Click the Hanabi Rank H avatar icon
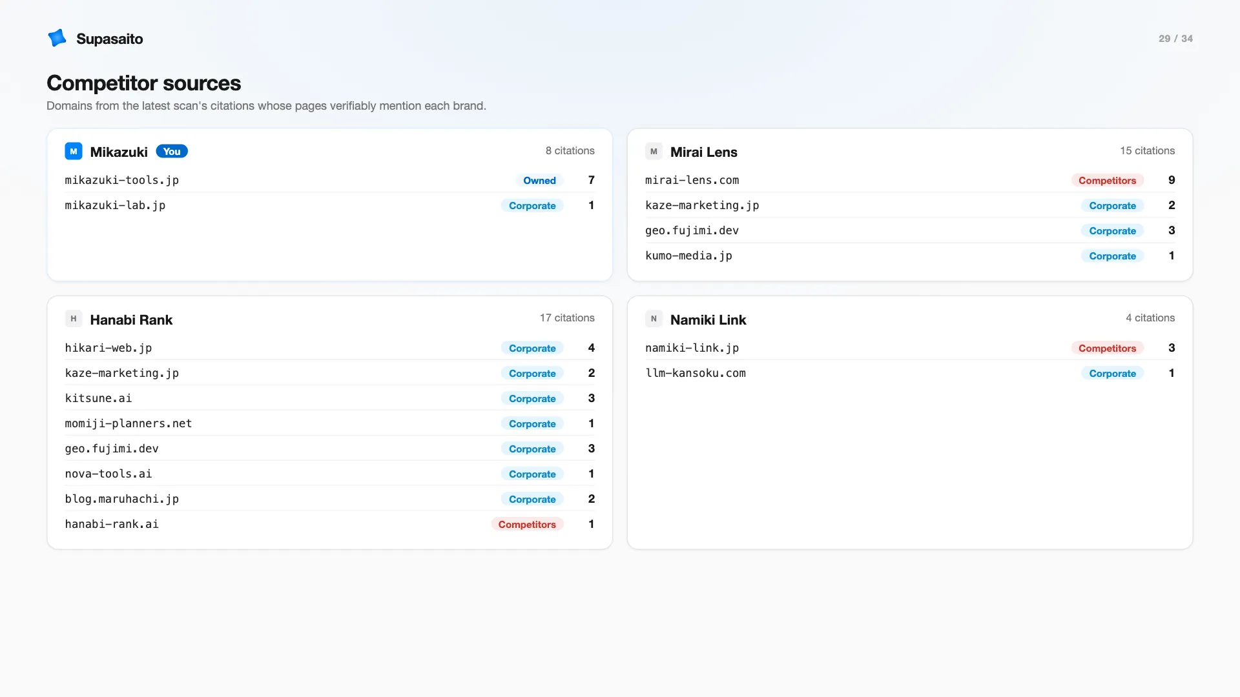1240x697 pixels. (x=74, y=319)
